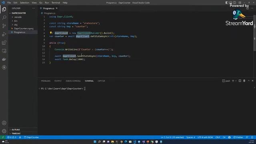This screenshot has width=256, height=144.
Task: Open the Explorer view in activity bar
Action: [4, 9]
